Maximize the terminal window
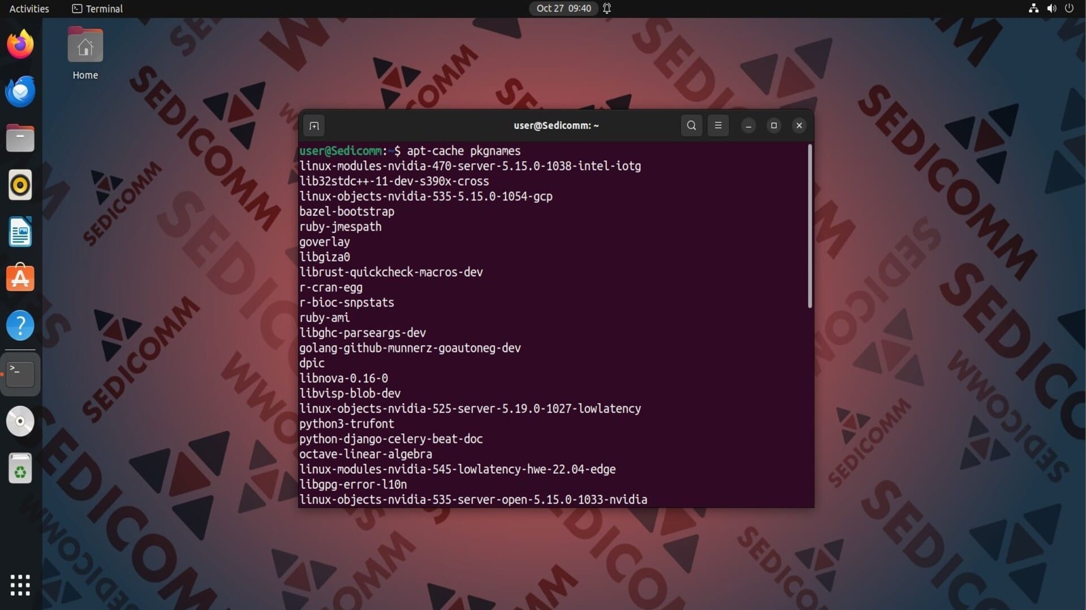This screenshot has height=610, width=1086. (774, 125)
